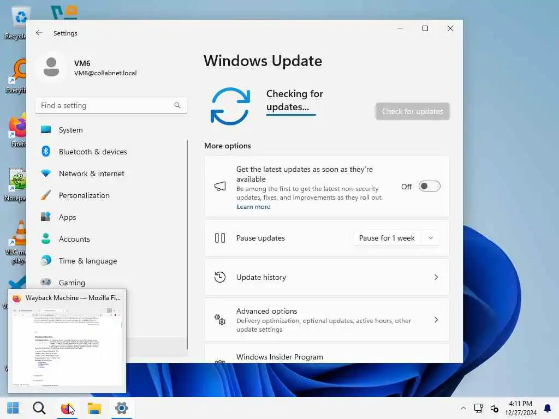
Task: Click the Notepad++ desktop icon
Action: pos(16,184)
